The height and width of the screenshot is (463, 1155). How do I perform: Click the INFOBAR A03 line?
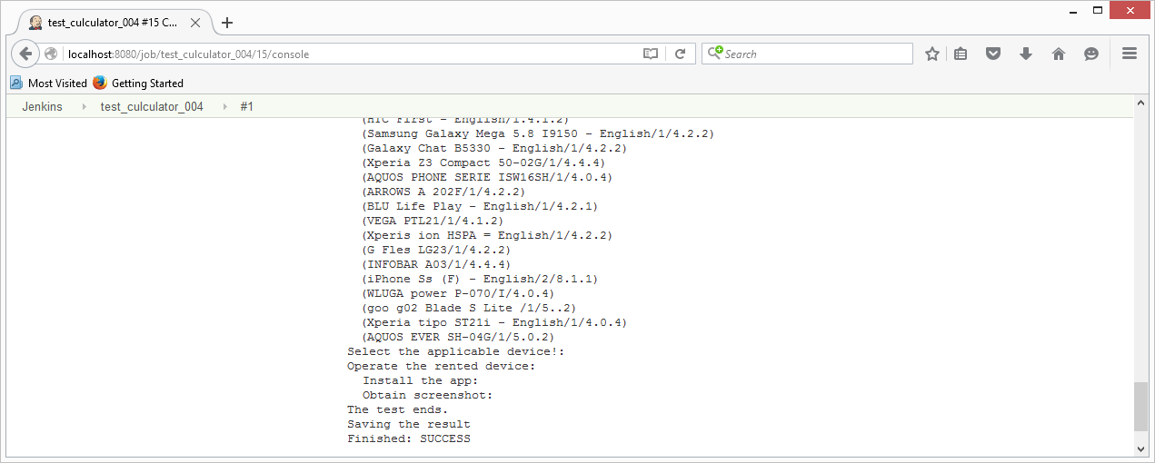[x=436, y=264]
